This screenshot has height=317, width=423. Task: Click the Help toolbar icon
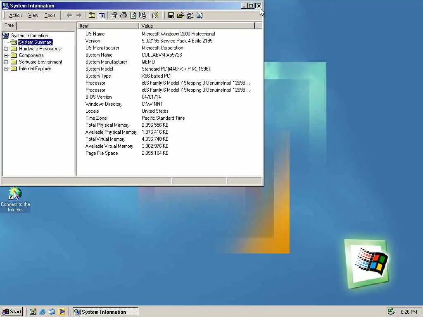click(x=155, y=15)
